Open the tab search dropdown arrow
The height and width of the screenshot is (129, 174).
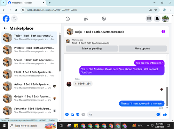pyautogui.click(x=3, y=3)
